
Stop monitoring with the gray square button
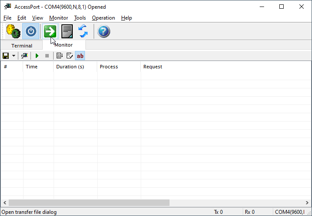pos(47,56)
